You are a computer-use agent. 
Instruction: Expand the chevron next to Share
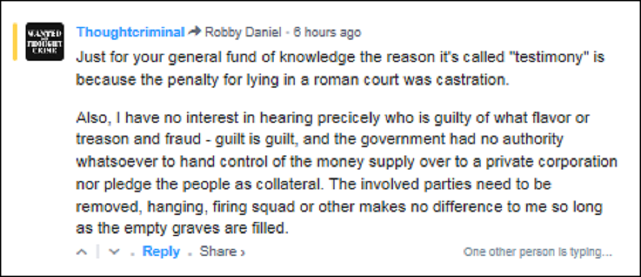tap(242, 253)
